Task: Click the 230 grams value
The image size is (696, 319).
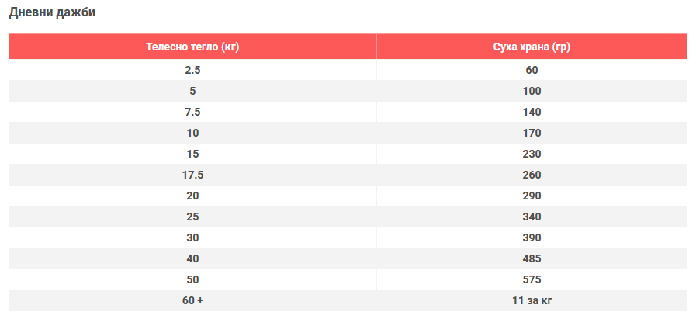Action: click(532, 154)
